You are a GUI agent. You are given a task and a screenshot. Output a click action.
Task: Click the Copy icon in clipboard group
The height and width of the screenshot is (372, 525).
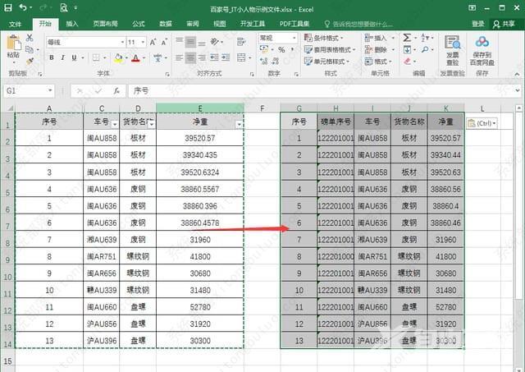tap(30, 49)
